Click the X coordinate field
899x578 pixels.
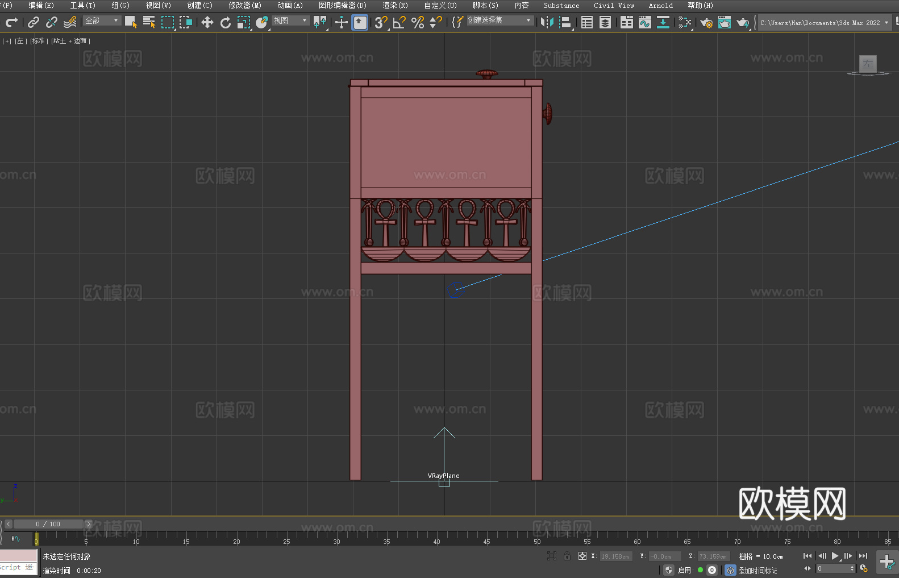point(616,556)
